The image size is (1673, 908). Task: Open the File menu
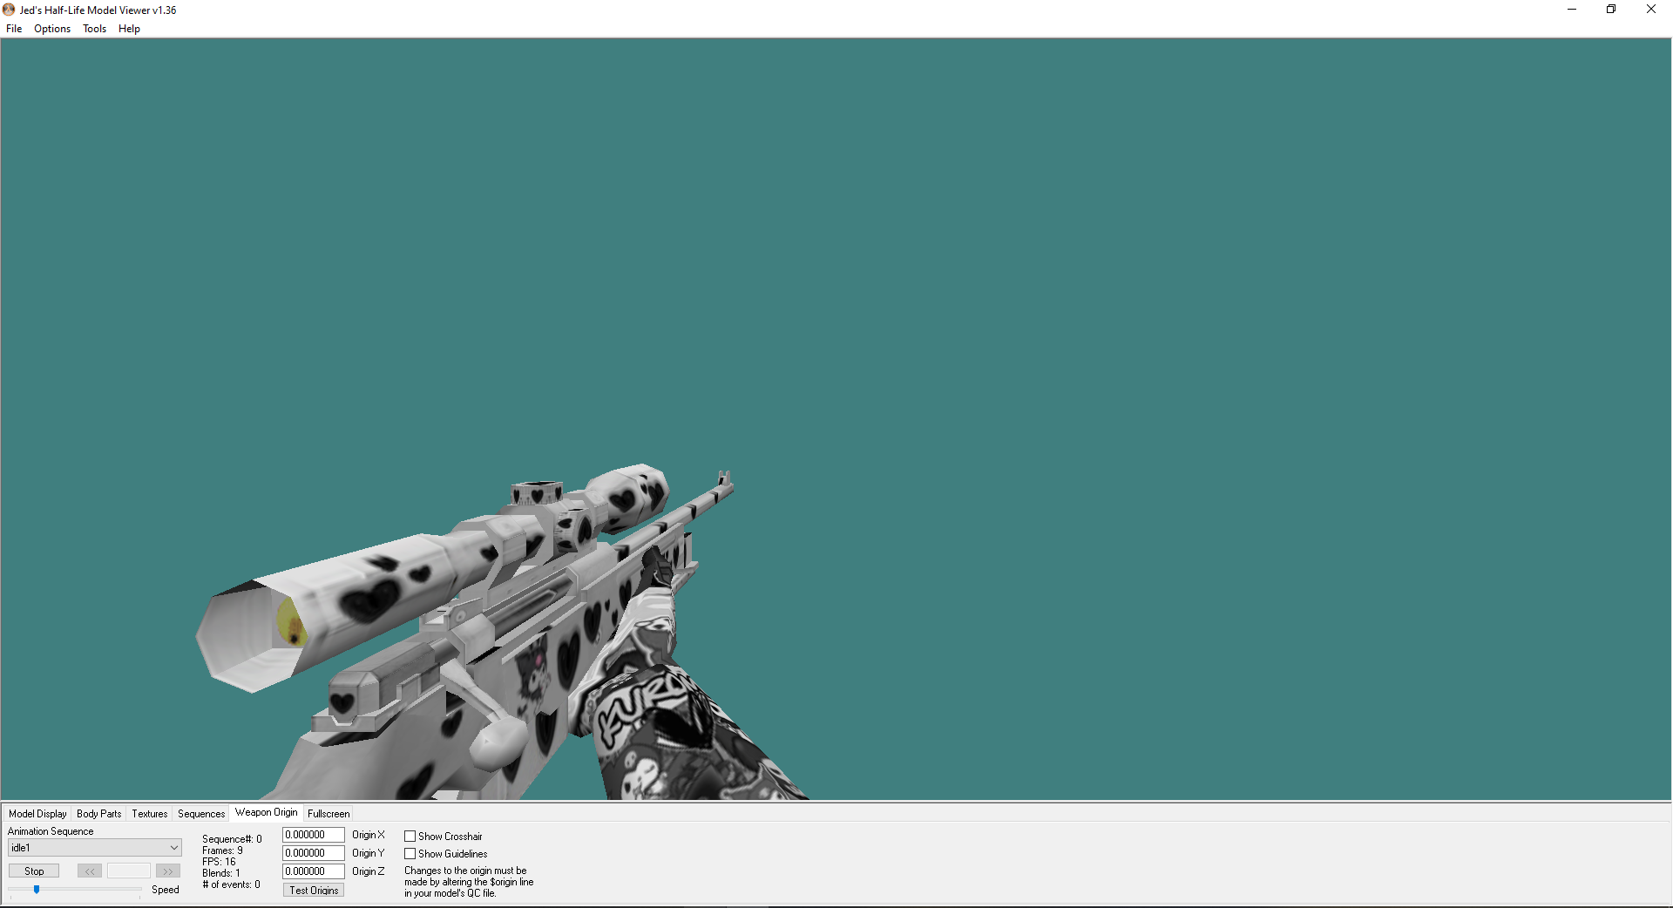point(14,29)
